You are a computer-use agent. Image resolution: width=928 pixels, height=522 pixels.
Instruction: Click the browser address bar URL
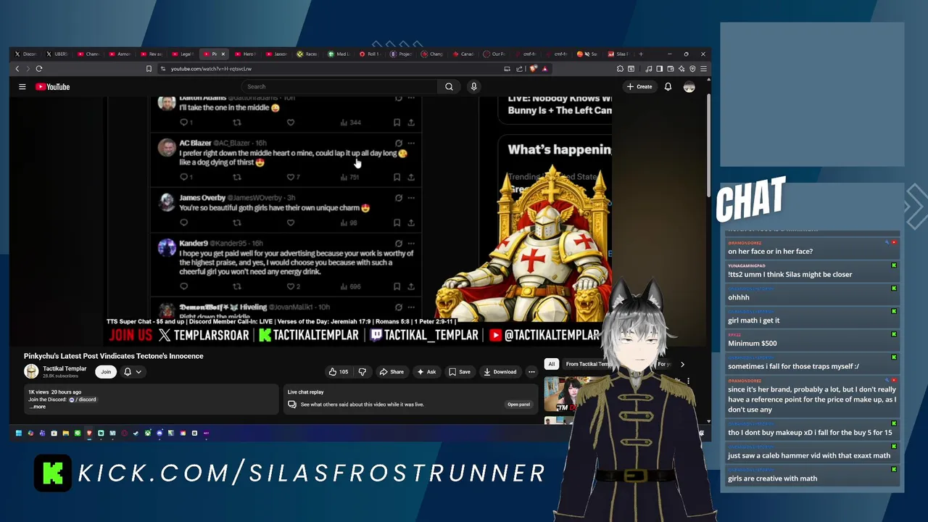(211, 69)
